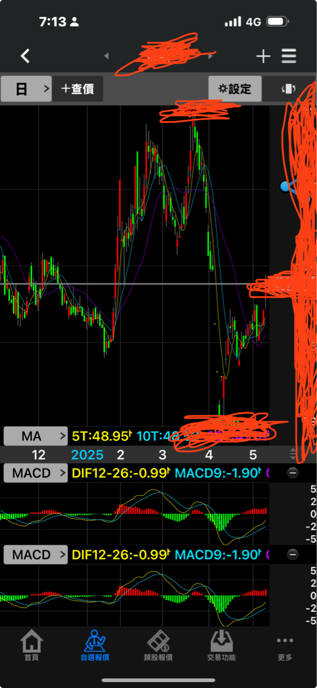Remove second MACD panel with minus
Viewport: 317px width, 688px height.
click(293, 555)
